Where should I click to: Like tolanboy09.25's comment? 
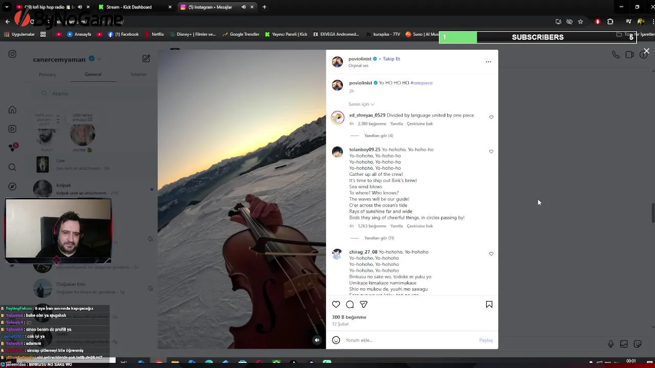[491, 152]
